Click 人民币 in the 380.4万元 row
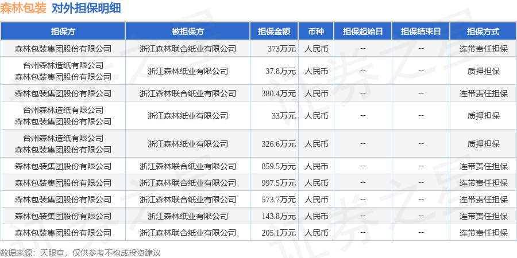Screen dimensions: 517x258 click(316, 93)
